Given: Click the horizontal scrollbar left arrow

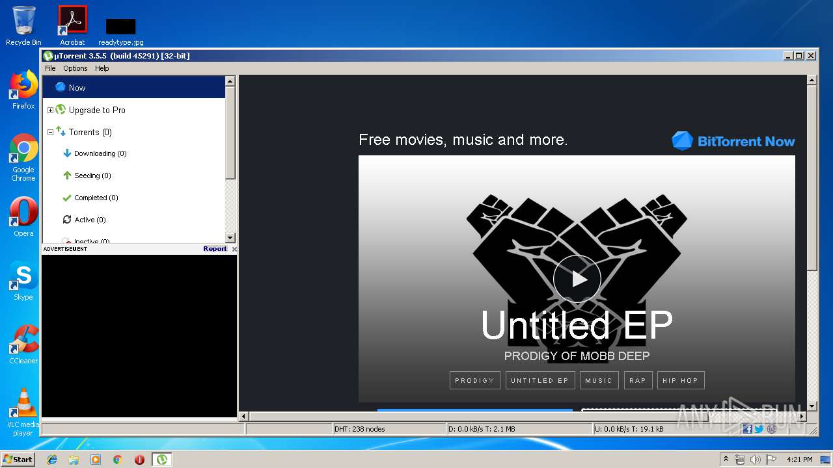Looking at the screenshot, I should point(244,416).
